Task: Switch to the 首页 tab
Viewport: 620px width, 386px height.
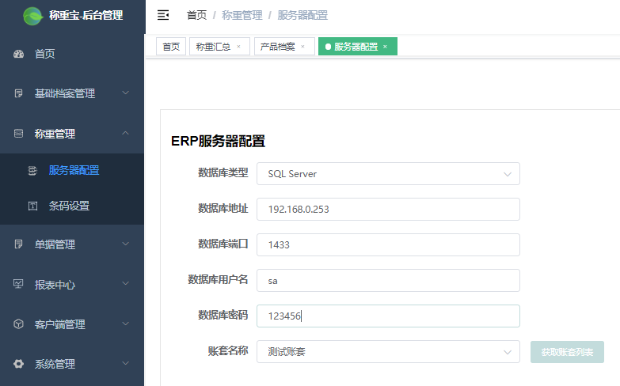Action: coord(171,47)
